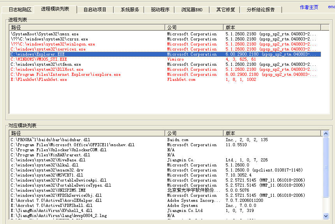Select the VM305_STI.EXE process row
Image resolution: width=335 pixels, height=224 pixels.
point(166,59)
